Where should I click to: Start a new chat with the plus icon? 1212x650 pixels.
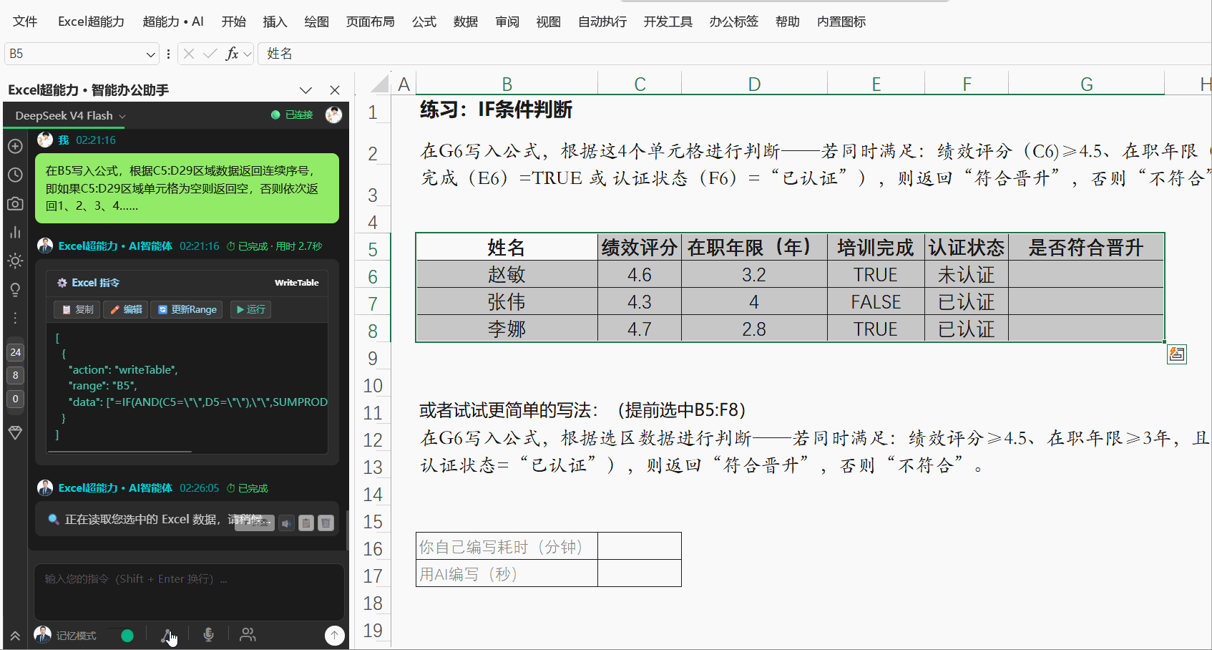coord(15,146)
